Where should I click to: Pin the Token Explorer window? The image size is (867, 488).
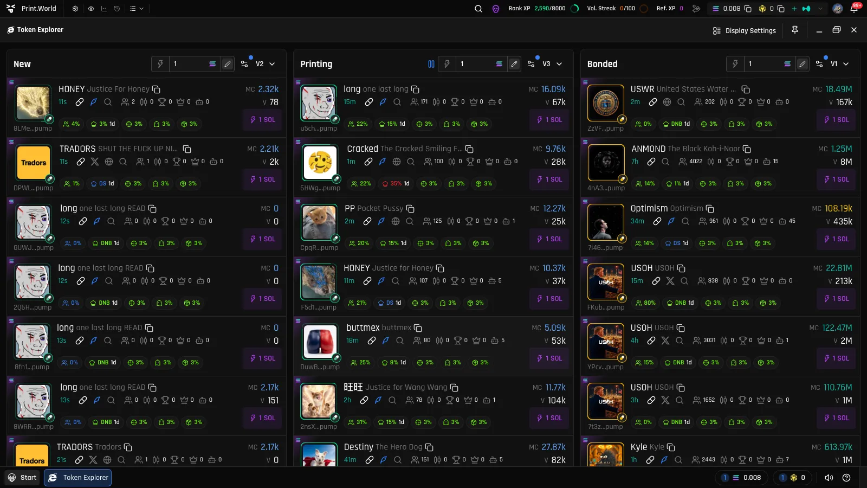(795, 30)
